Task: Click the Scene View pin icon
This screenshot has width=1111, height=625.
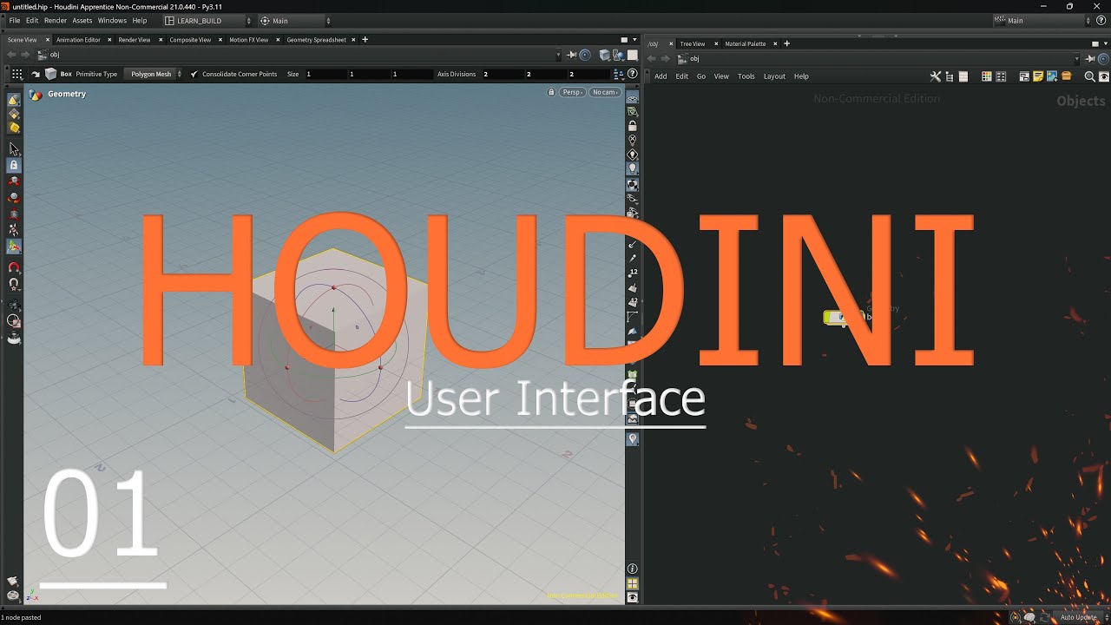Action: [x=572, y=55]
